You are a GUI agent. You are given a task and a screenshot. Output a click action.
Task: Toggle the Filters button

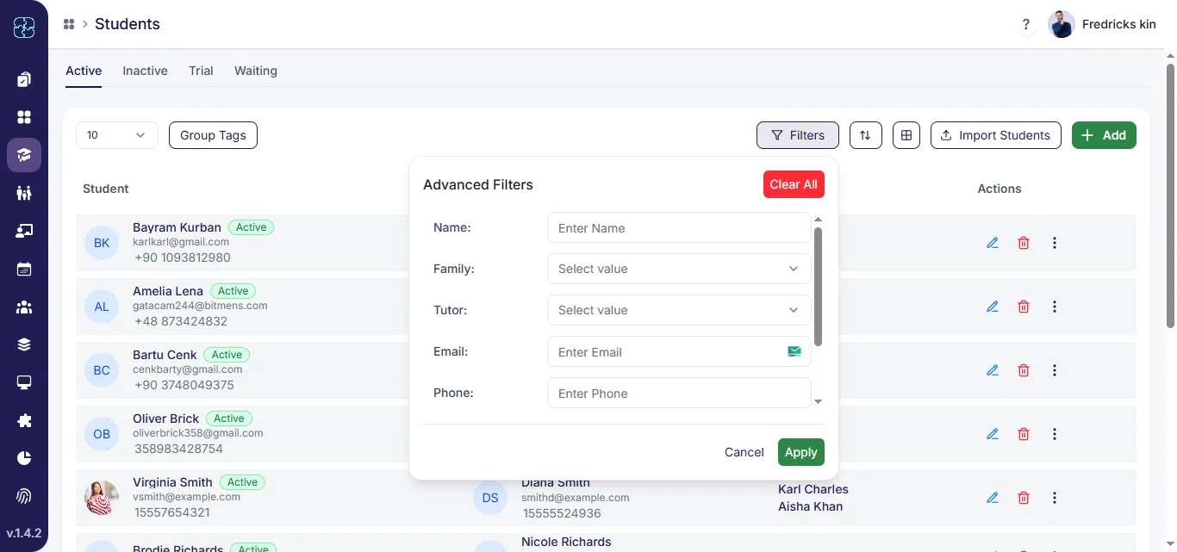coord(798,135)
